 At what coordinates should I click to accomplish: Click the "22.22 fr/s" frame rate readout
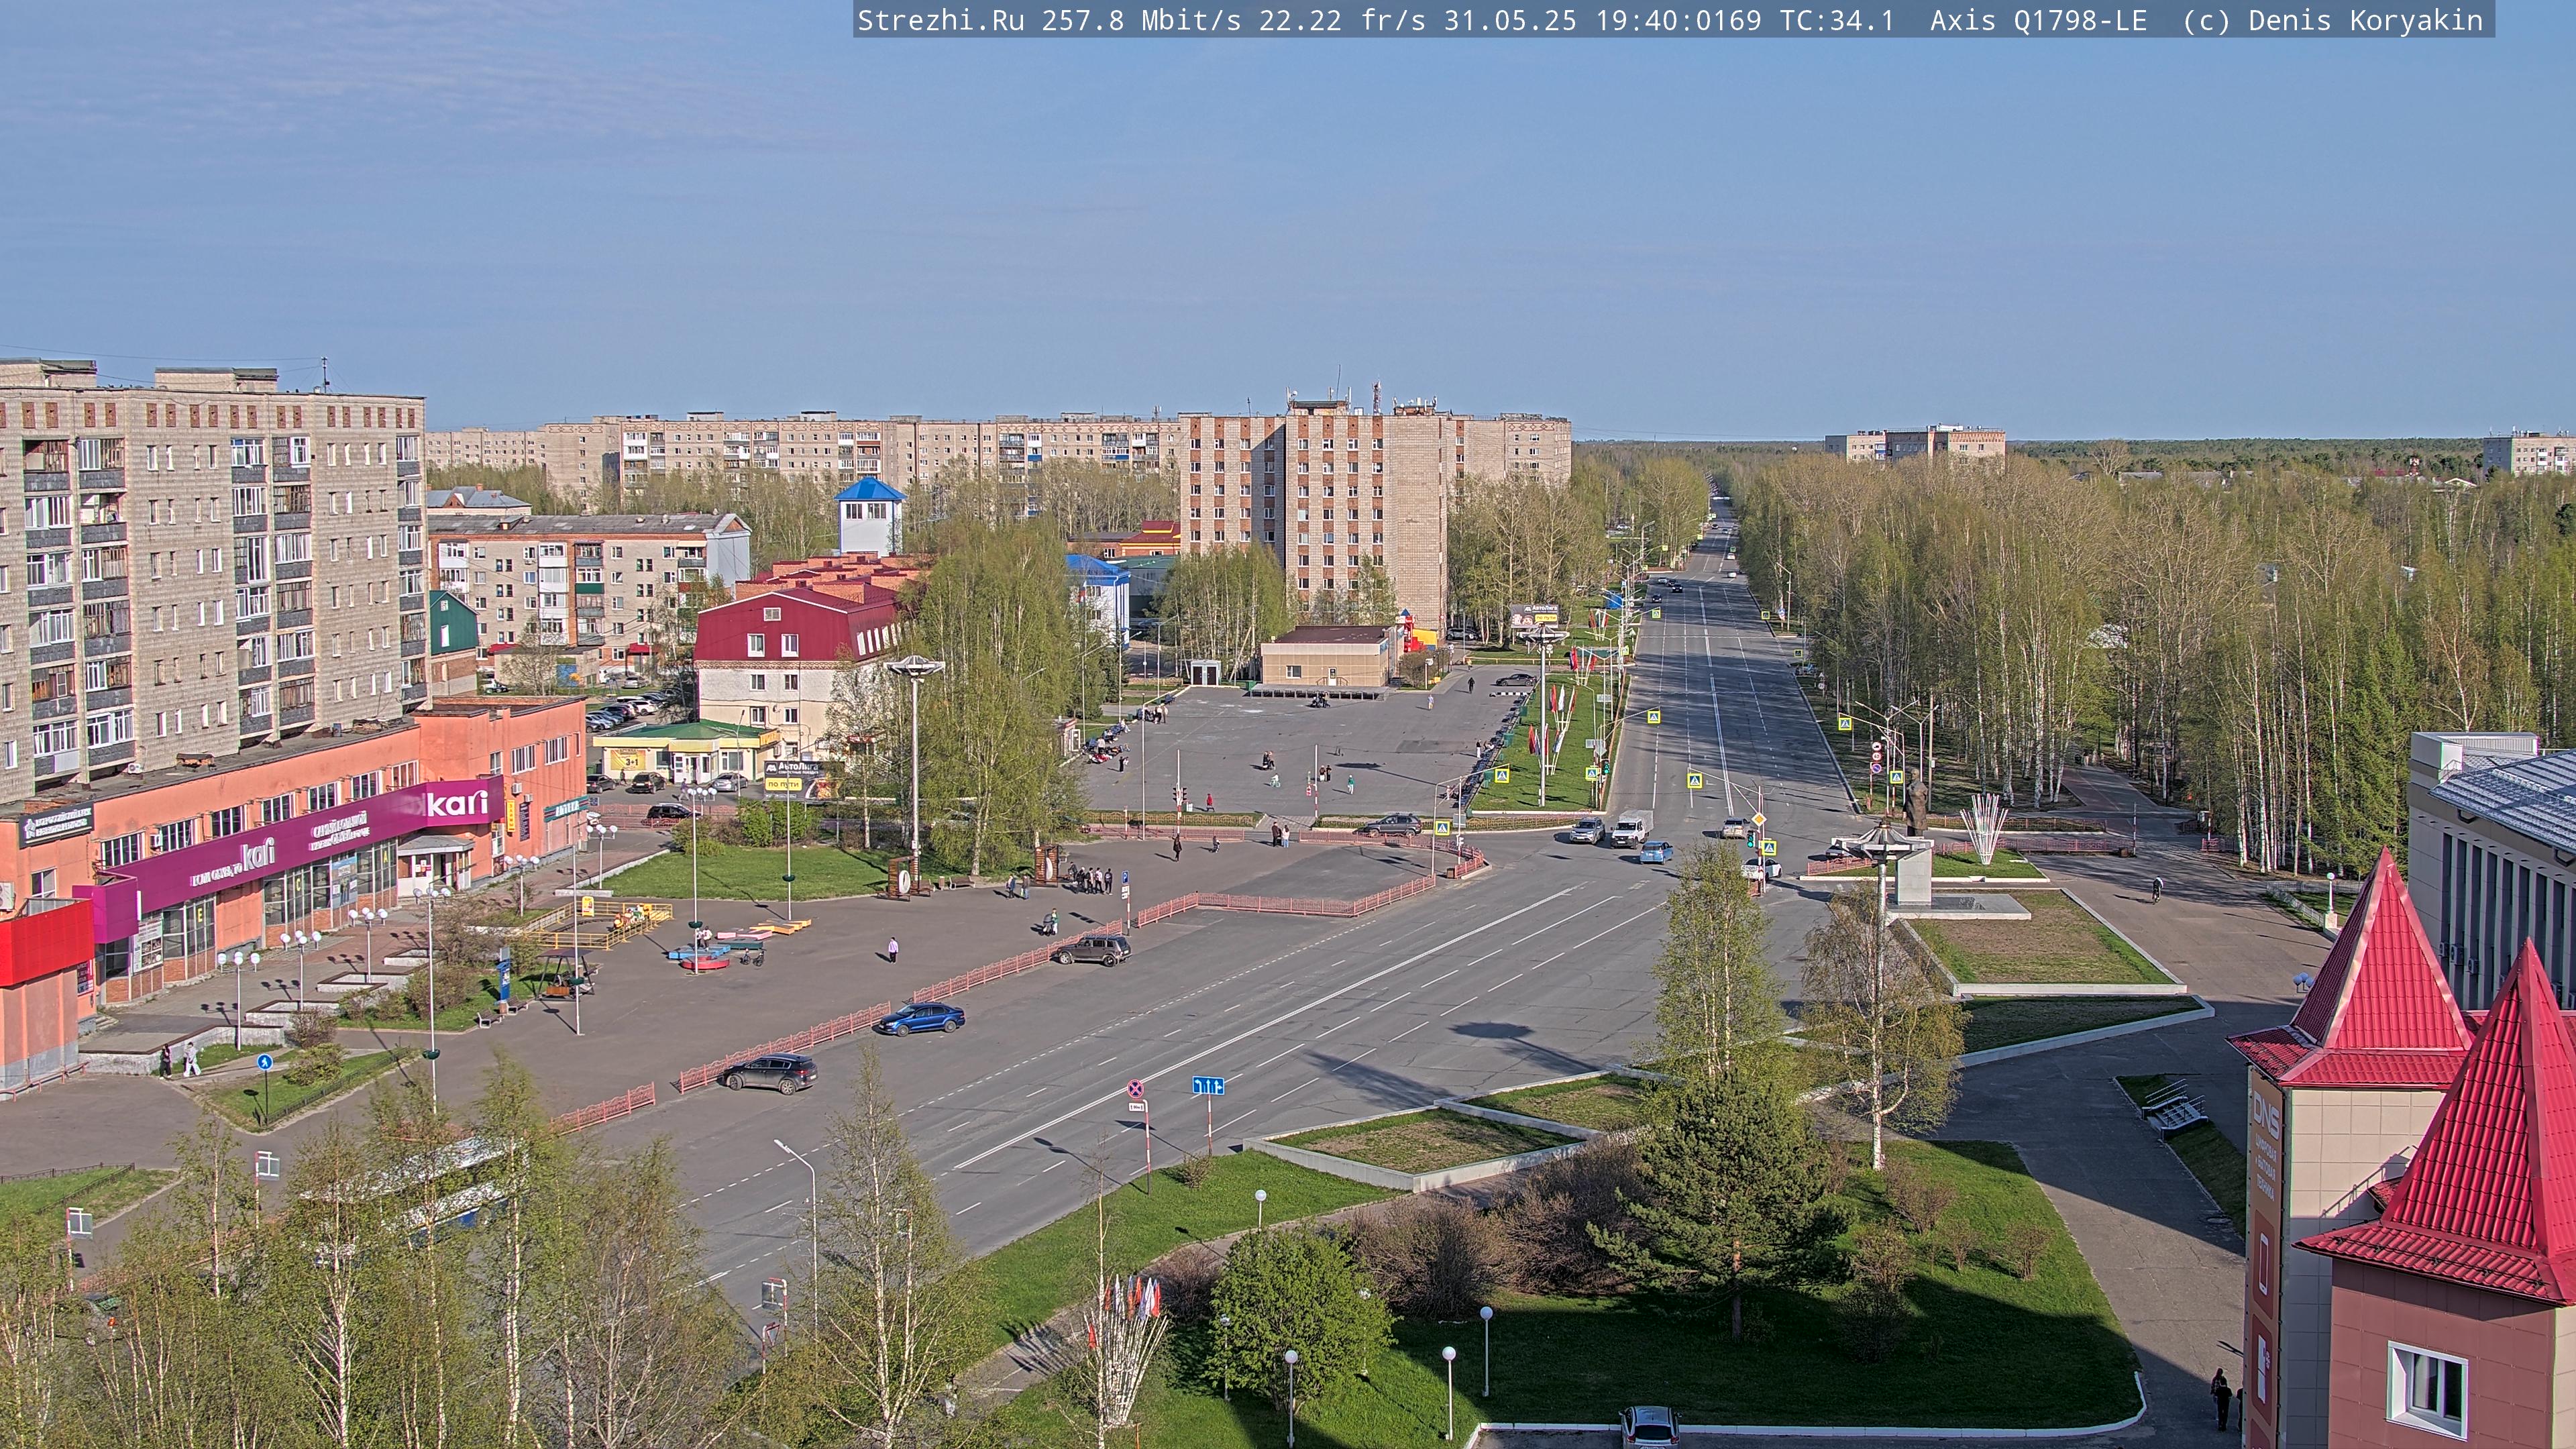1342,21
